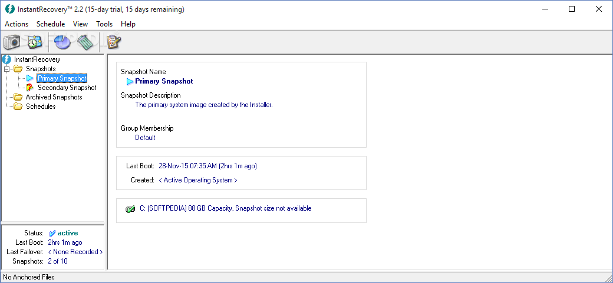Minimize the InstantRecovery window

545,9
